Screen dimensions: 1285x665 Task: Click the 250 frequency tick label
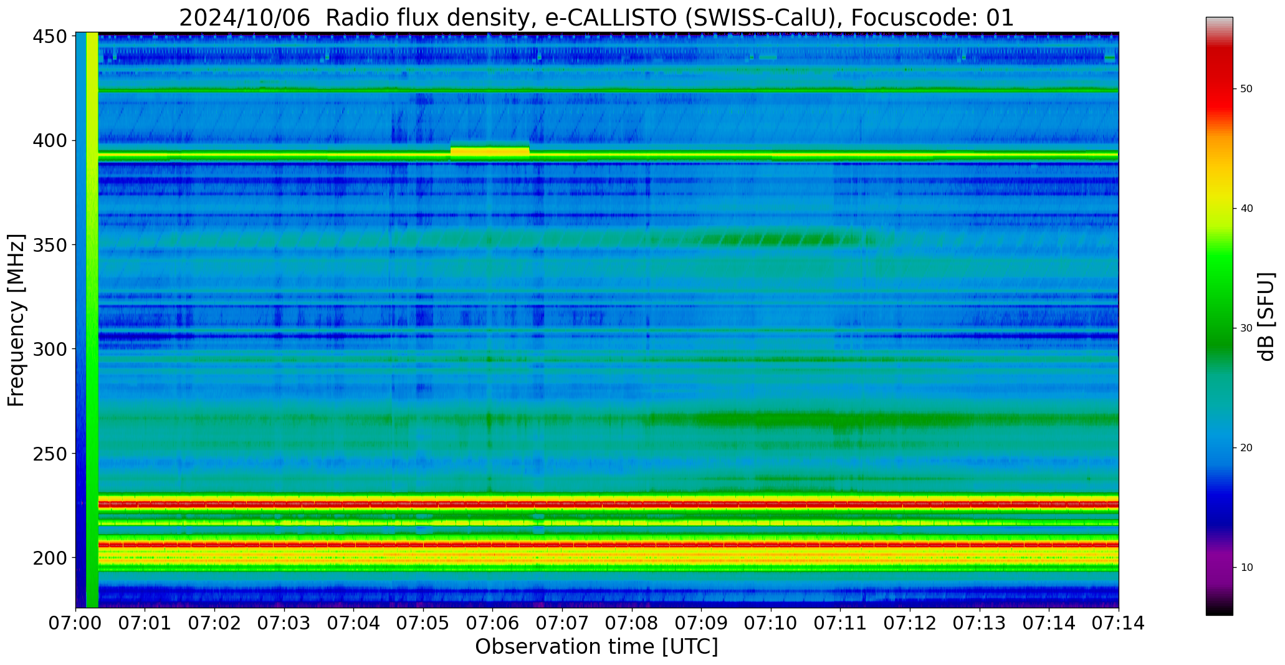(x=50, y=453)
